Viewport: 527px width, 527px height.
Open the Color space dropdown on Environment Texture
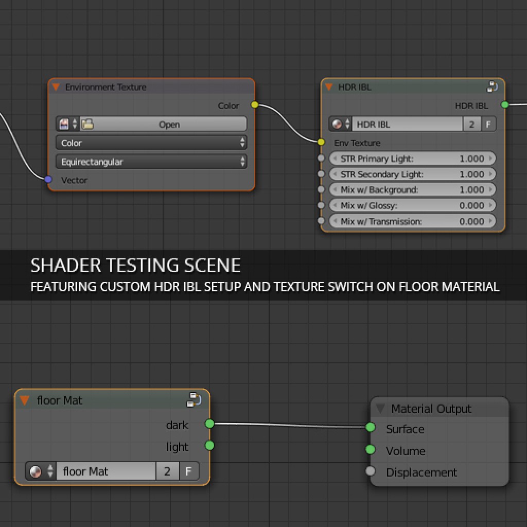click(151, 143)
